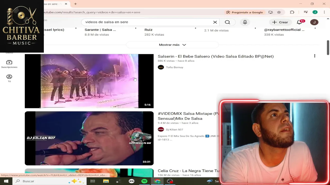The image size is (330, 185).
Task: Click the '282 K vistas' text
Action: 154,34
